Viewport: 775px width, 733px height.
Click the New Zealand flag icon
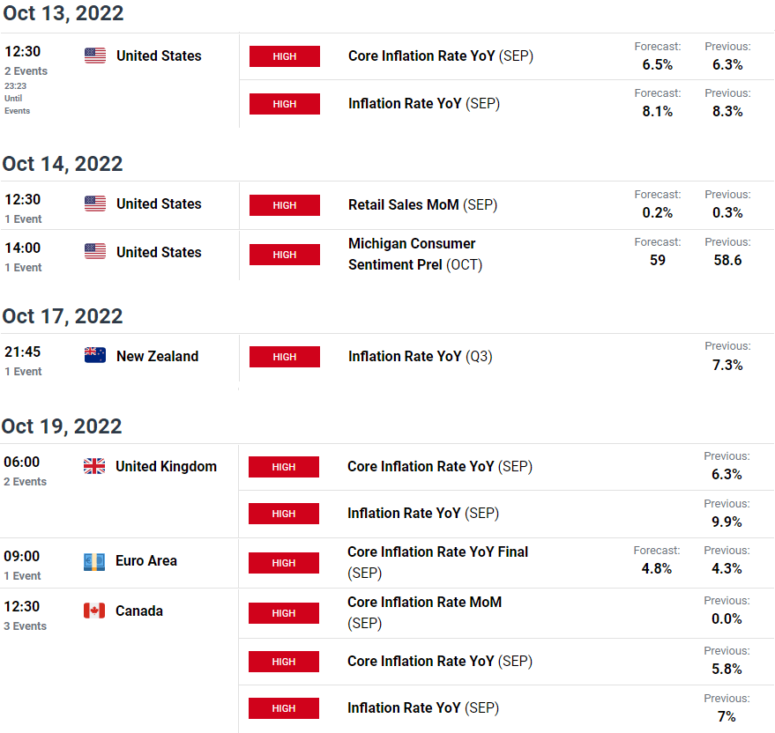95,356
